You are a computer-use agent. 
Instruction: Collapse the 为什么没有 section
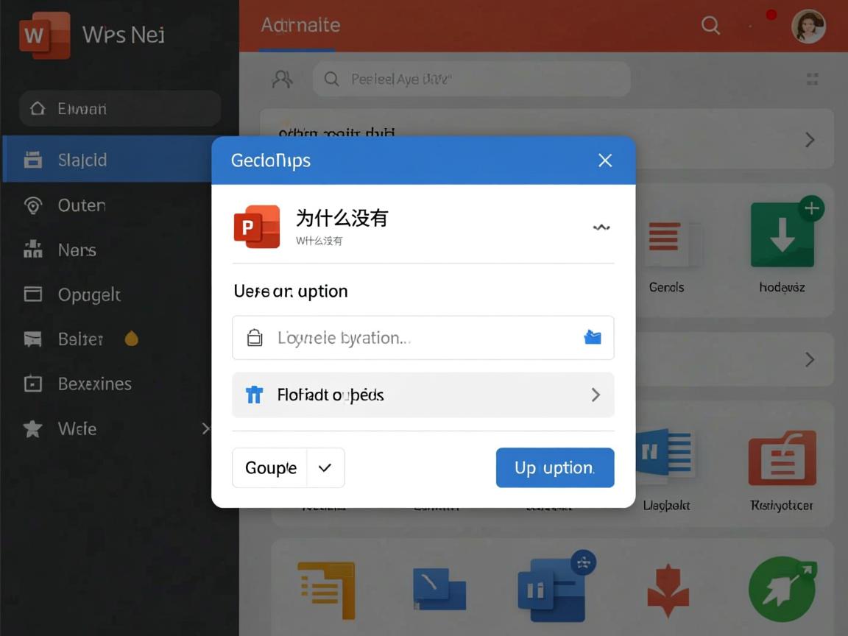click(x=601, y=227)
